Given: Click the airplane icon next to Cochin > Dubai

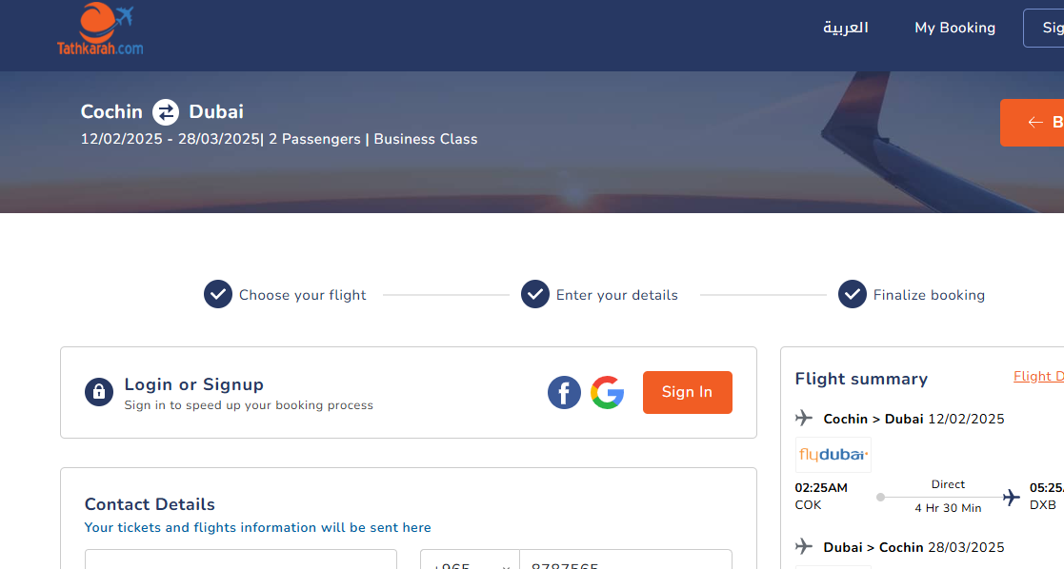Looking at the screenshot, I should click(804, 418).
